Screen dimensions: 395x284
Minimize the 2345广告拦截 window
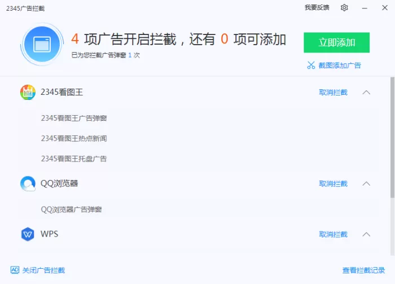365,8
